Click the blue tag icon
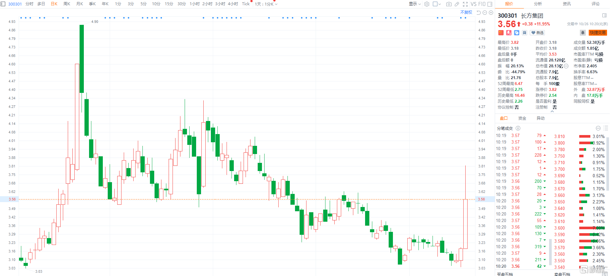610x276 pixels. tap(517, 33)
